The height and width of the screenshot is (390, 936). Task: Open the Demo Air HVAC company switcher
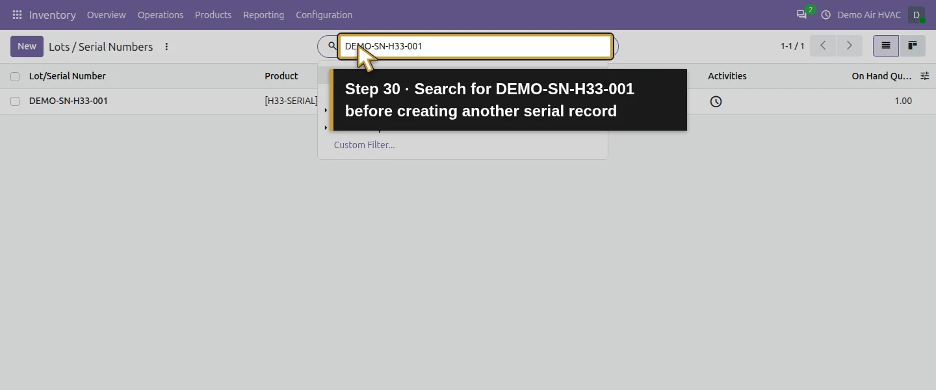coord(869,14)
